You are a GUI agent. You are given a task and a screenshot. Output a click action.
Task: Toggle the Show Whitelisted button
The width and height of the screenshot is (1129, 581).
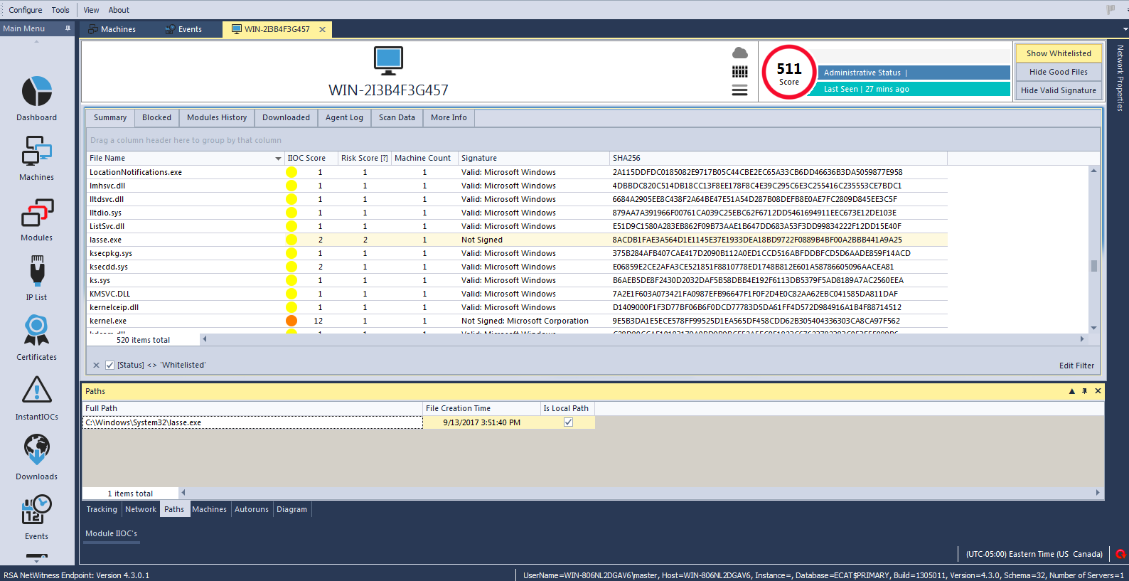click(1058, 53)
